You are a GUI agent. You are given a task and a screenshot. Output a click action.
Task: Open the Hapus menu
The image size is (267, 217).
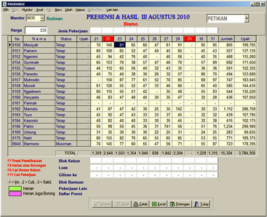tap(80, 9)
